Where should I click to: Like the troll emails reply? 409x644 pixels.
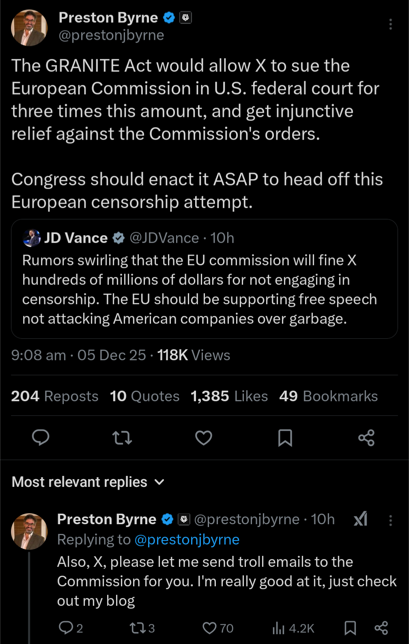(210, 628)
